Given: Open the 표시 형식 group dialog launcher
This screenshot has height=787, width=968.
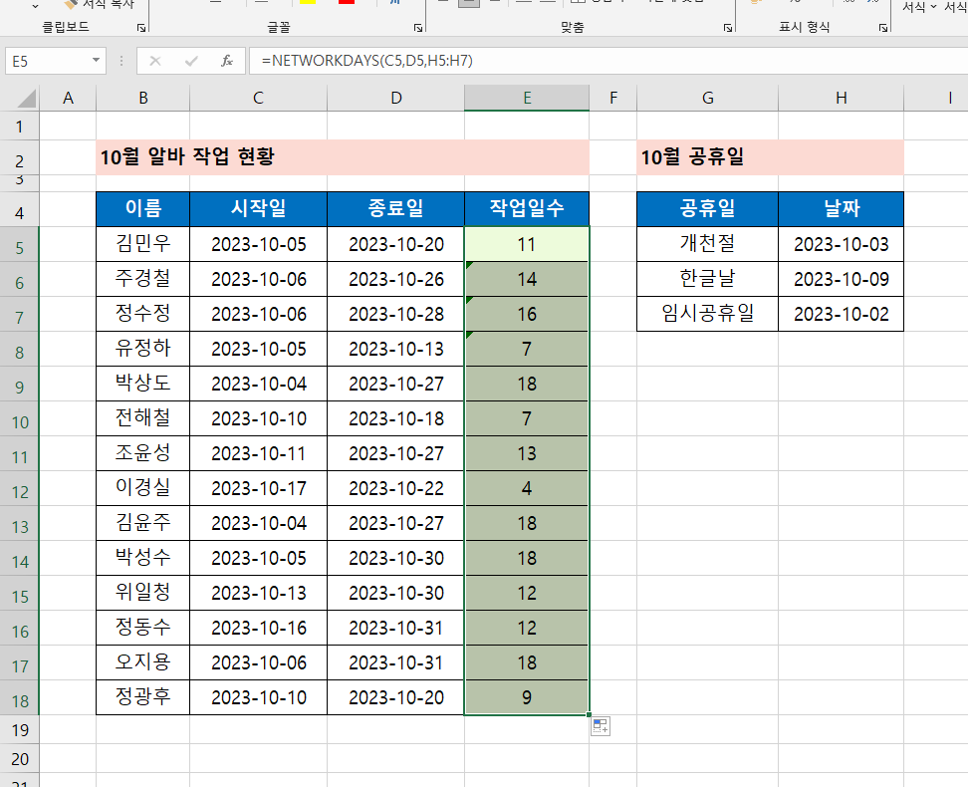Looking at the screenshot, I should 883,28.
